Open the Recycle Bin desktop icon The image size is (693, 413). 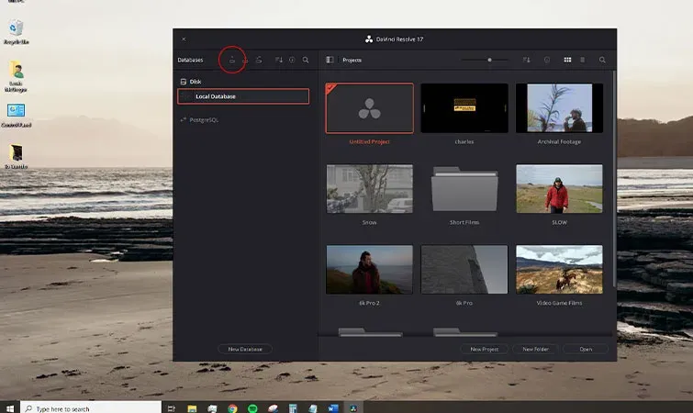tap(16, 32)
